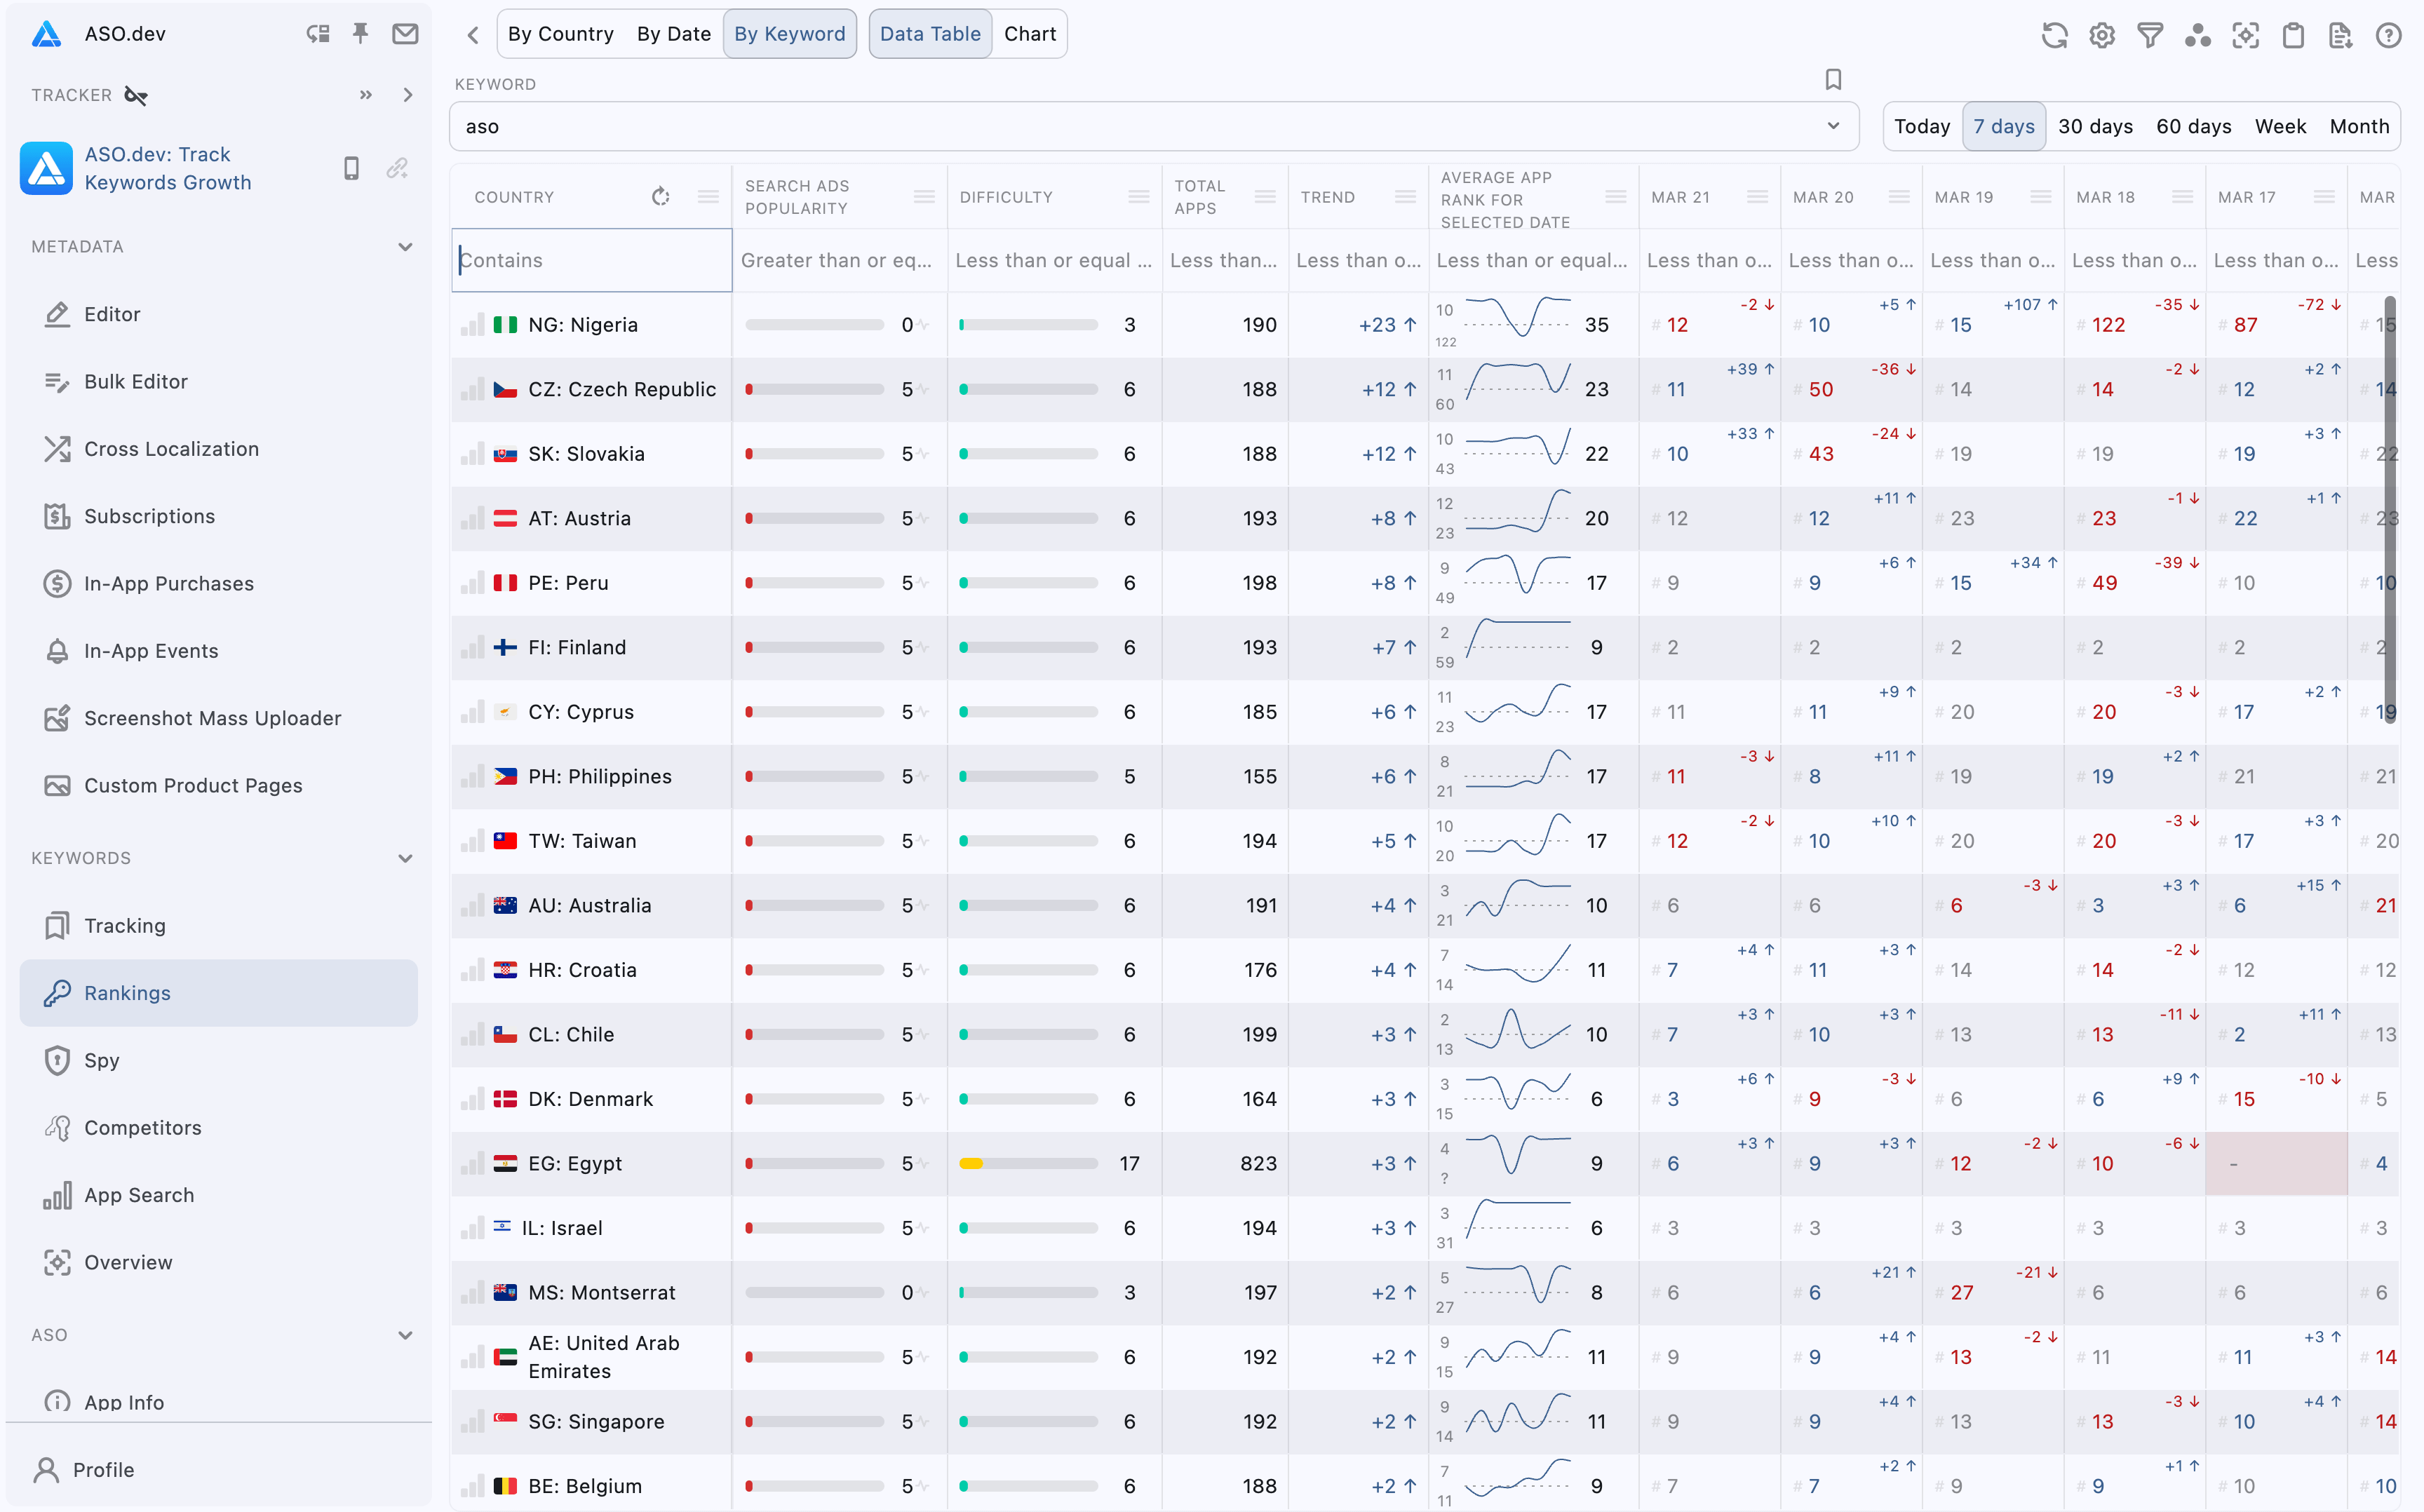
Task: Expand the KEYWORDS sidebar section
Action: [x=403, y=856]
